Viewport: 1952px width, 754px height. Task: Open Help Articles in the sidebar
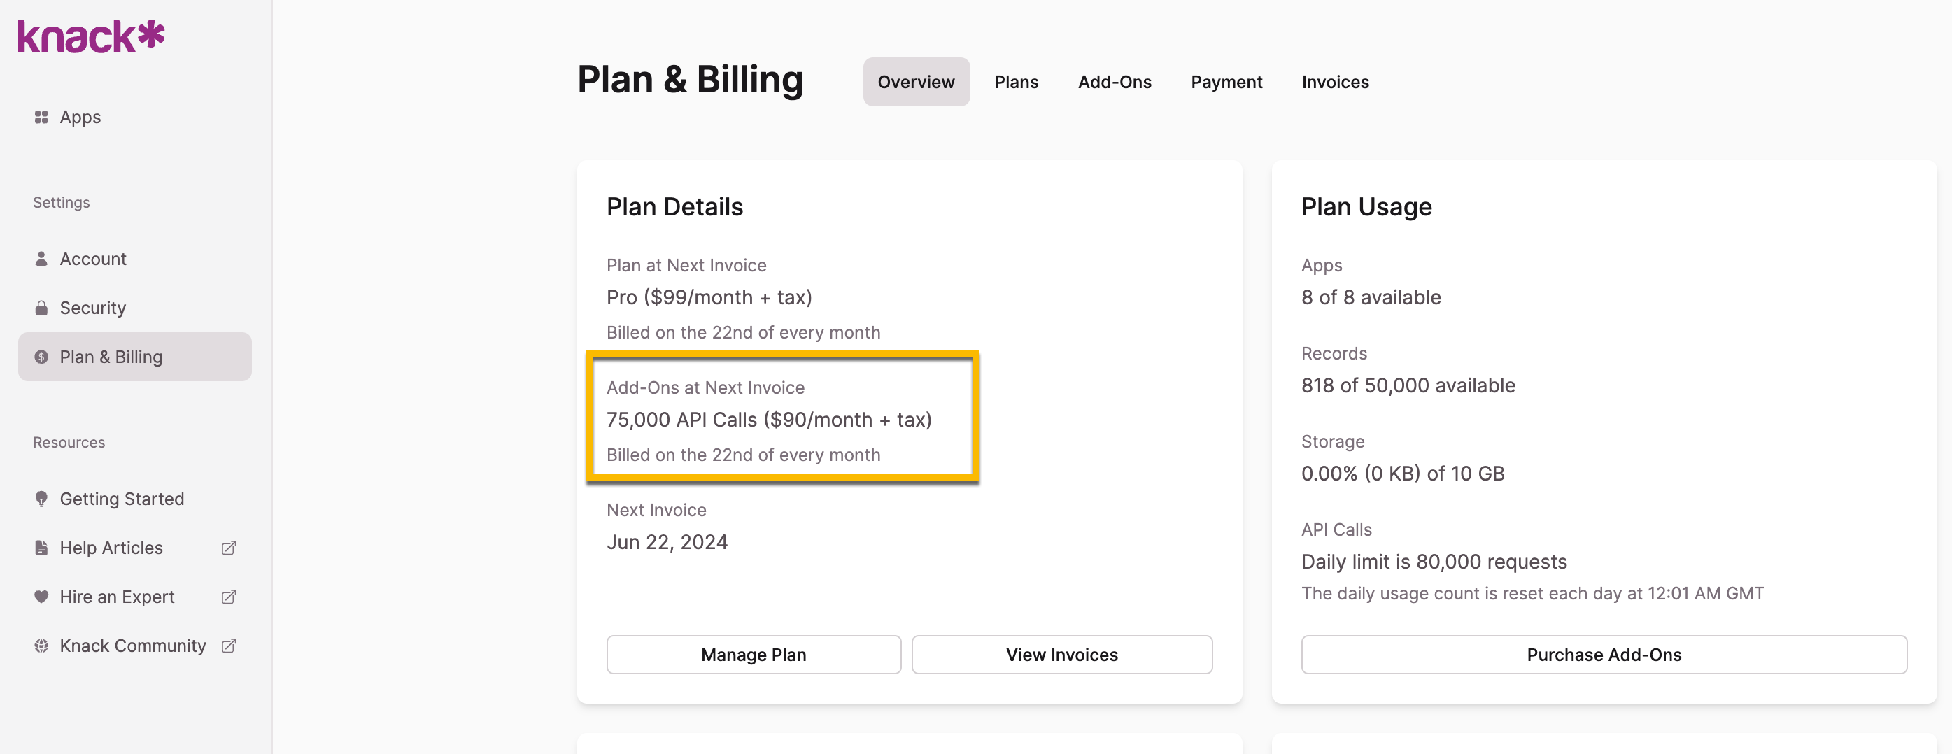pos(111,548)
